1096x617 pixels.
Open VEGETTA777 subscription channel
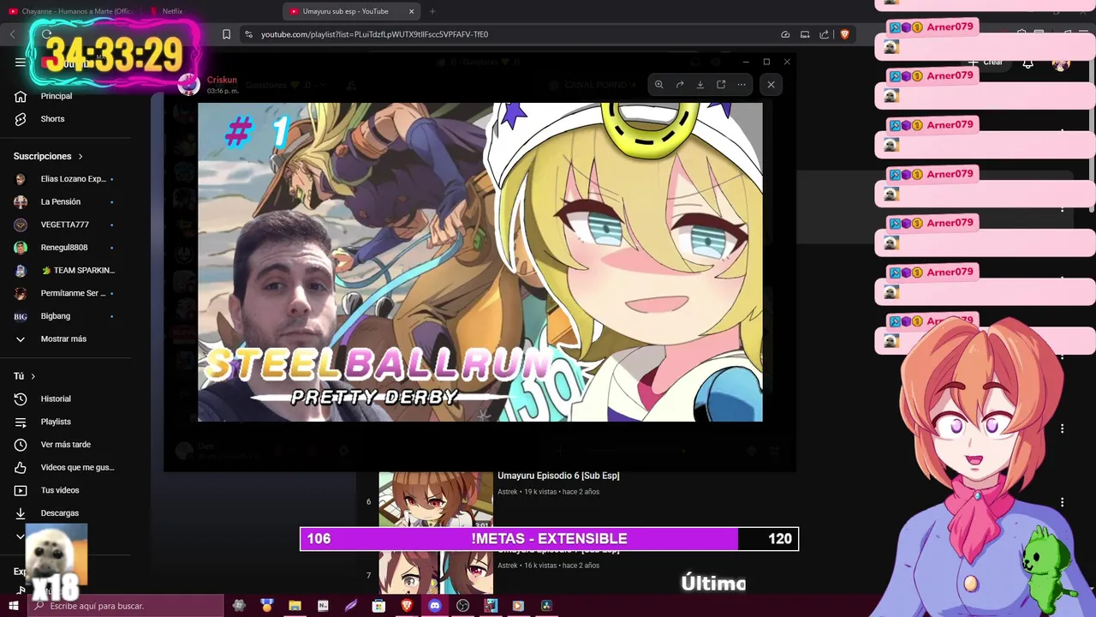pyautogui.click(x=66, y=225)
